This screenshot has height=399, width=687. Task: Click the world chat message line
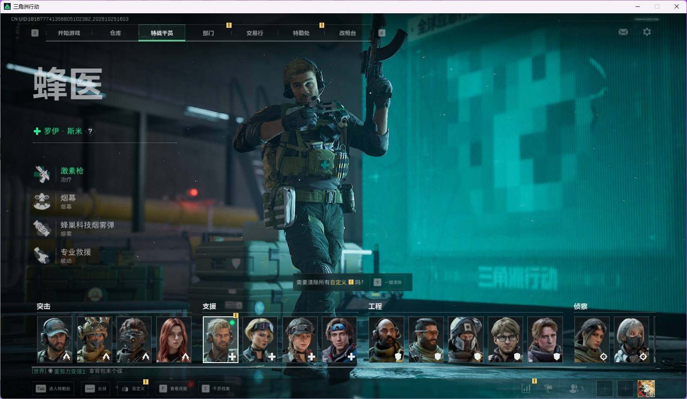[x=78, y=371]
